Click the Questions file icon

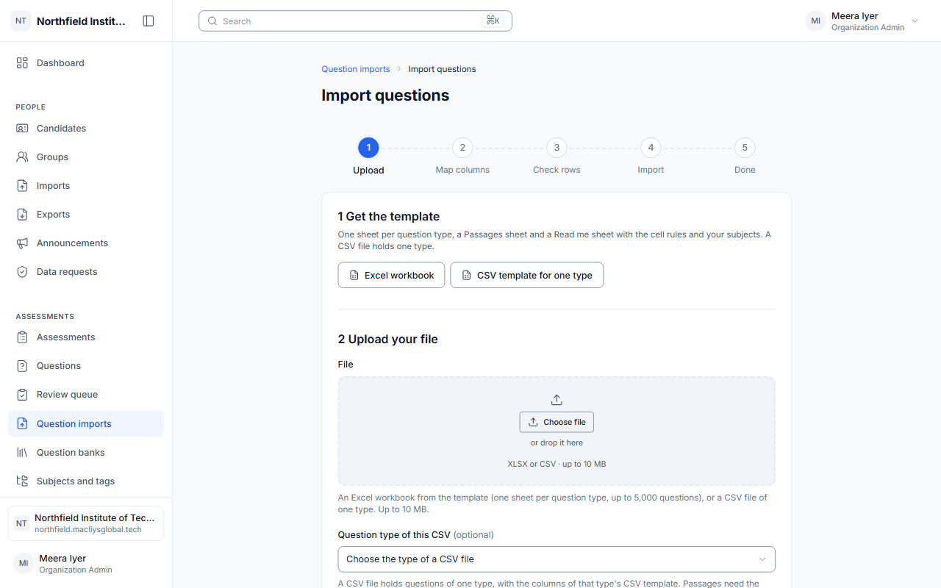(x=22, y=366)
